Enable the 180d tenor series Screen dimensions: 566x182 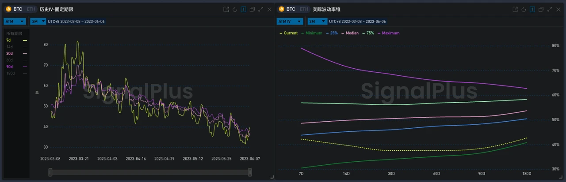(10, 73)
